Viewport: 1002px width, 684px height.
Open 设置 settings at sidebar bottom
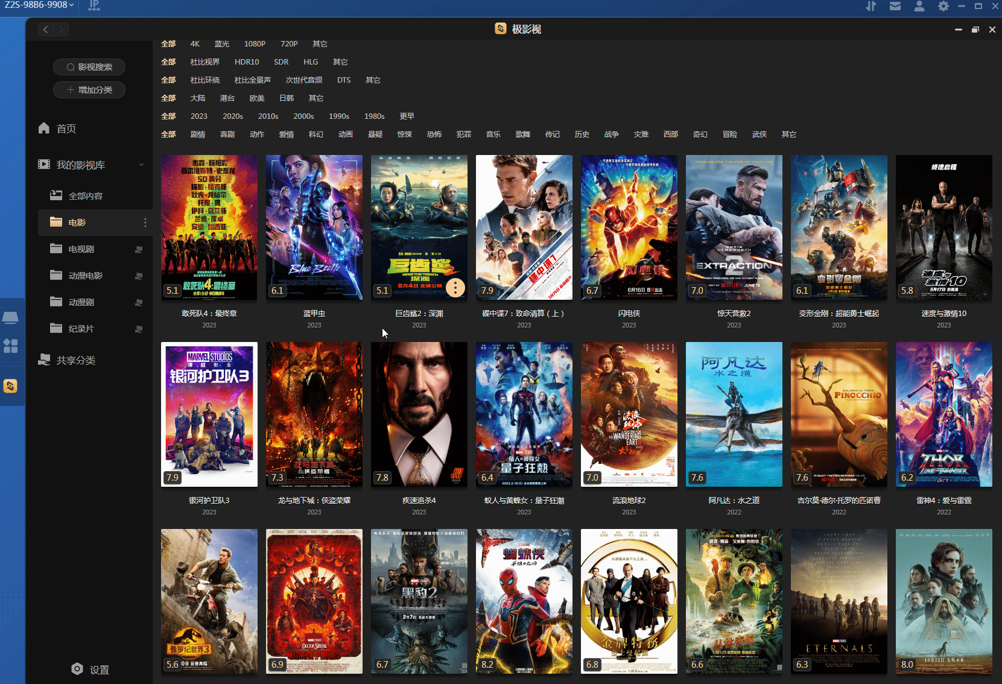point(90,670)
